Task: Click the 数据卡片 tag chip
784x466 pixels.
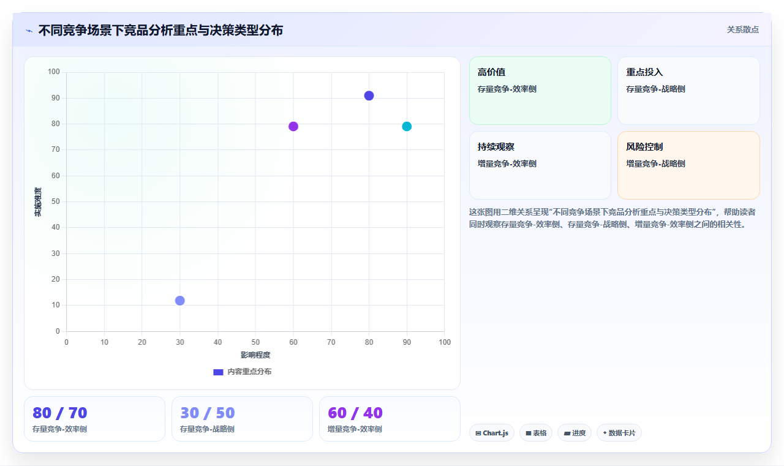Action: [619, 433]
